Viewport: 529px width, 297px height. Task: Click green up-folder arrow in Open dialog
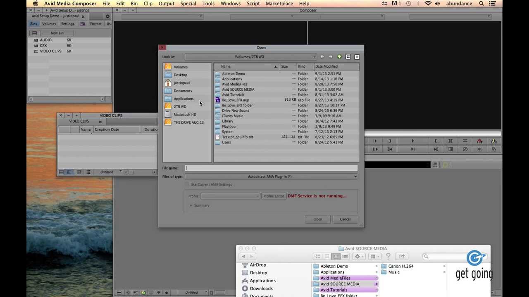pyautogui.click(x=339, y=57)
